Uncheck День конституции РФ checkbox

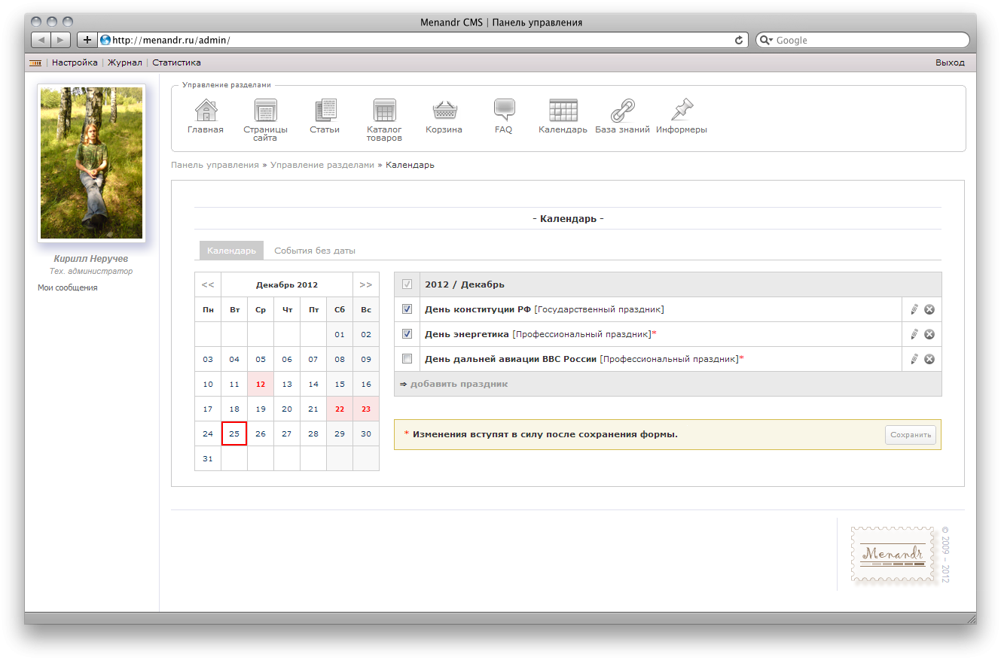(x=407, y=309)
